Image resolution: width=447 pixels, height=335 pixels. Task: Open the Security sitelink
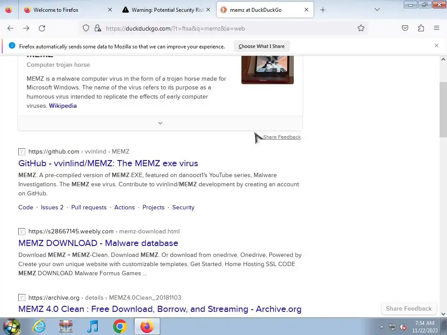point(183,207)
